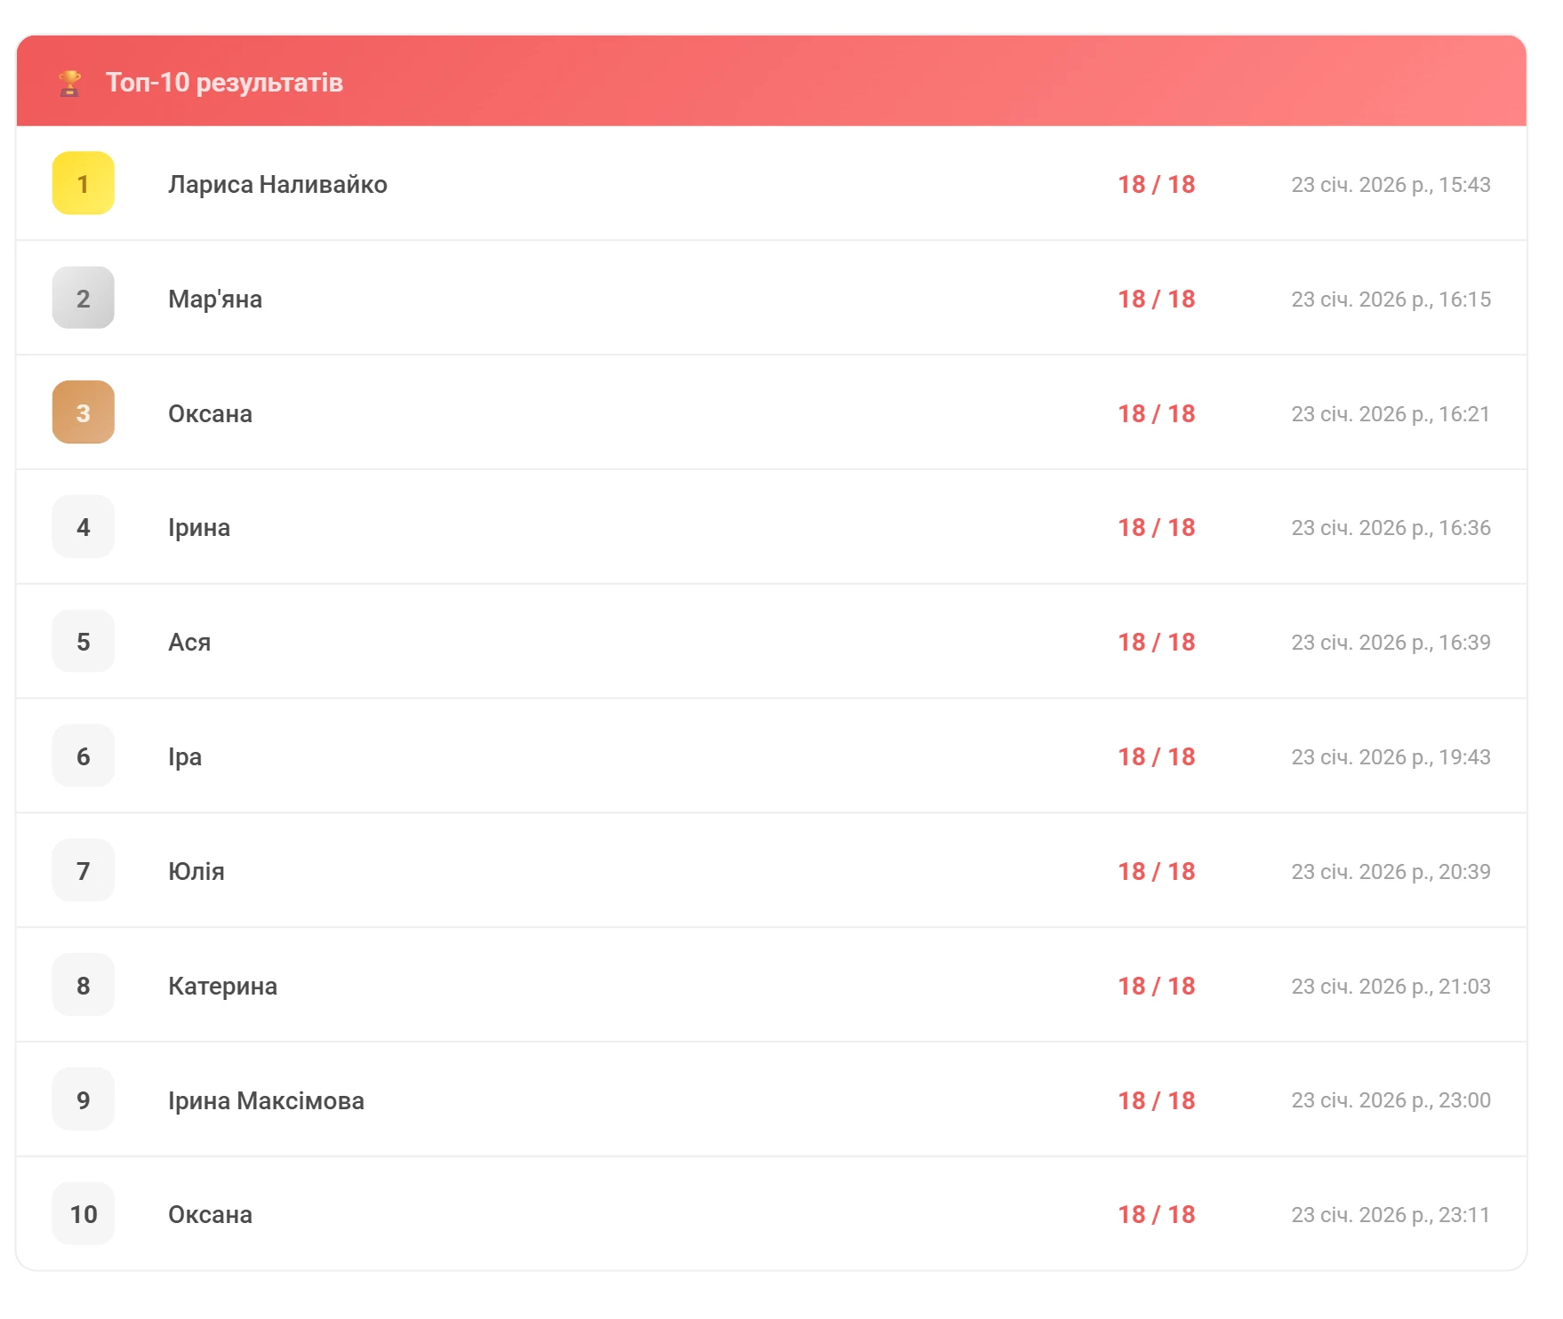Click the name Ірина Максімова

(x=266, y=1100)
